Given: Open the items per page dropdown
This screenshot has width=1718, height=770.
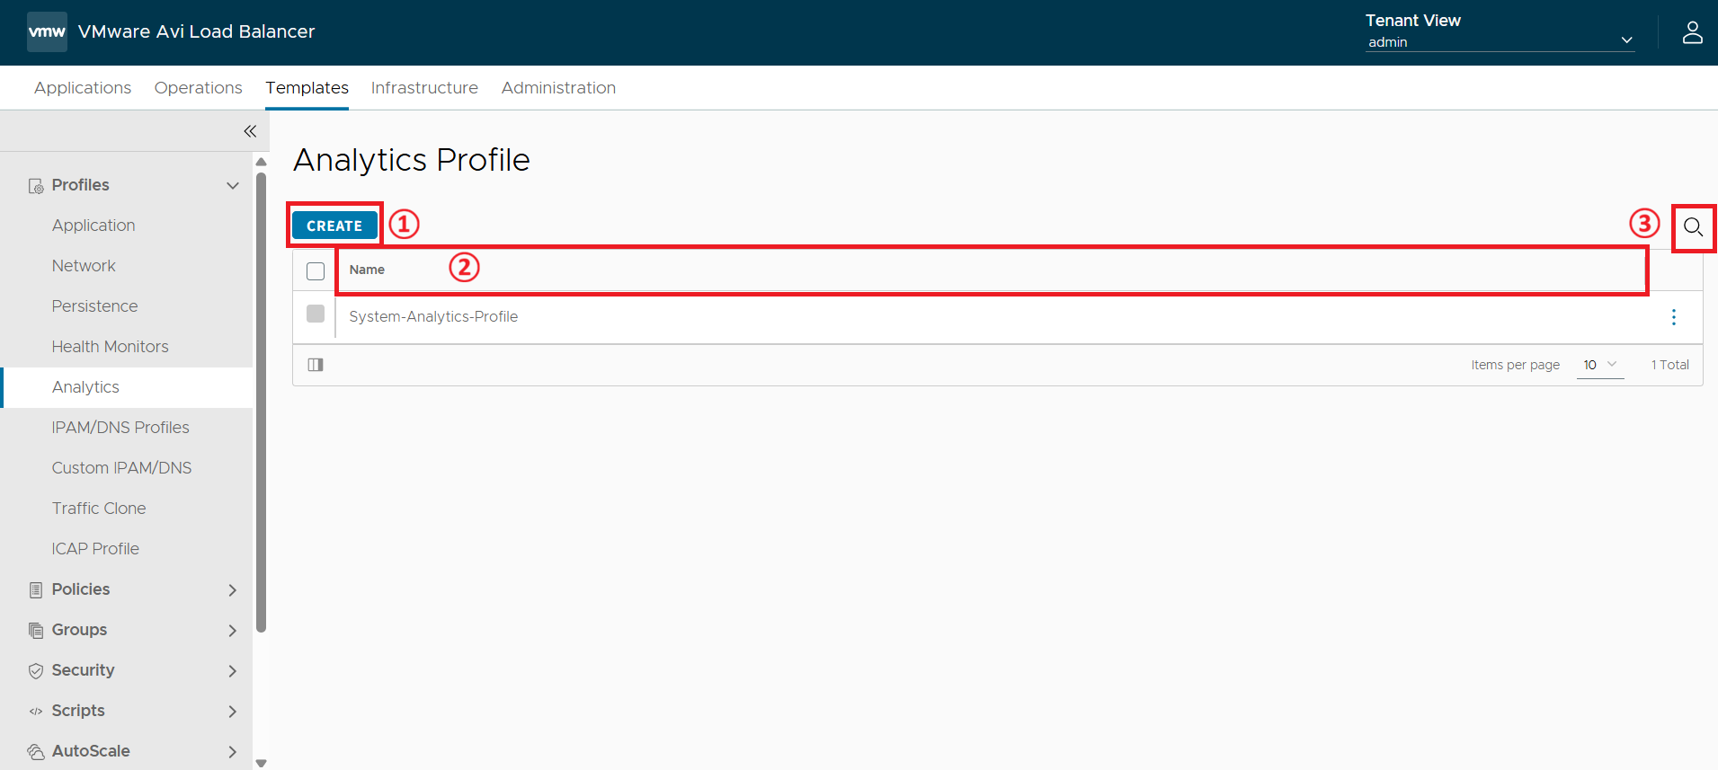Looking at the screenshot, I should point(1599,365).
